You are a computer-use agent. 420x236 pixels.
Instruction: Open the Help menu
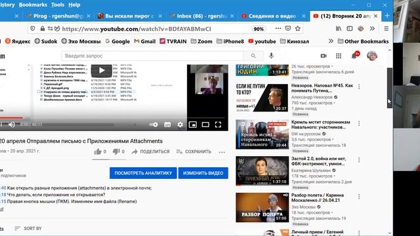[x=74, y=5]
